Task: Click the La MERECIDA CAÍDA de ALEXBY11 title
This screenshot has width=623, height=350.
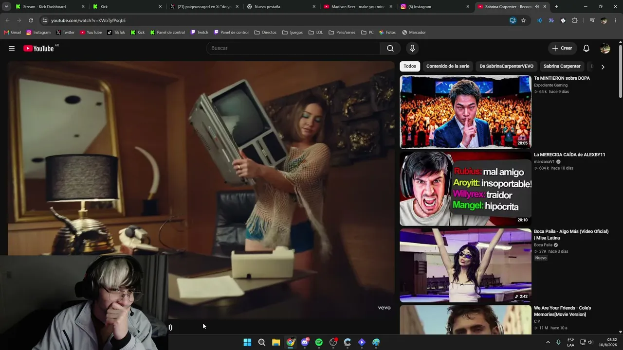Action: (569, 155)
